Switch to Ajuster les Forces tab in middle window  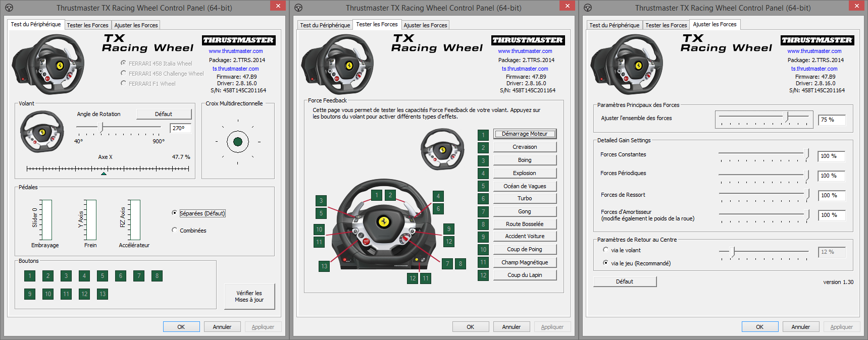pyautogui.click(x=425, y=25)
